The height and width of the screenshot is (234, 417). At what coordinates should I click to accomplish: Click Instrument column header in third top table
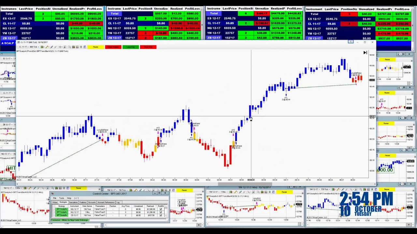click(x=214, y=8)
